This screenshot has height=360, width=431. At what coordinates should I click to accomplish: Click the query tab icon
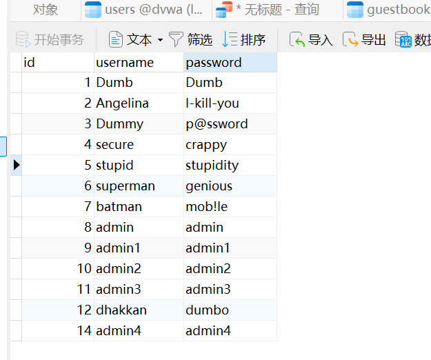click(224, 10)
